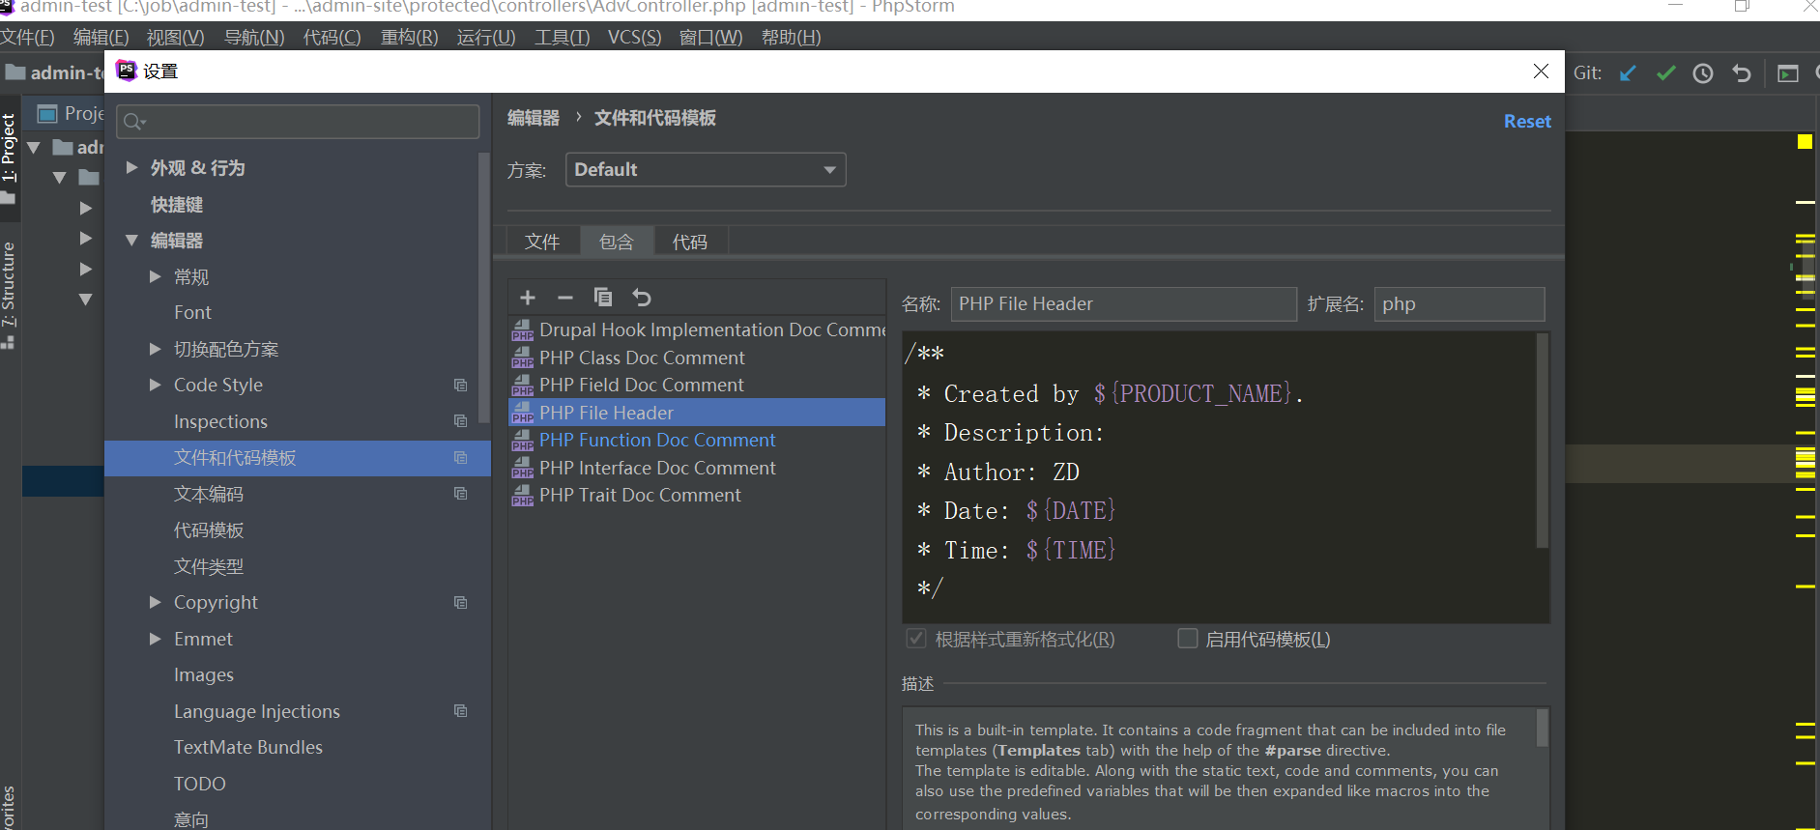Expand the Emmet node
Screen dimensions: 1820x830
(155, 639)
